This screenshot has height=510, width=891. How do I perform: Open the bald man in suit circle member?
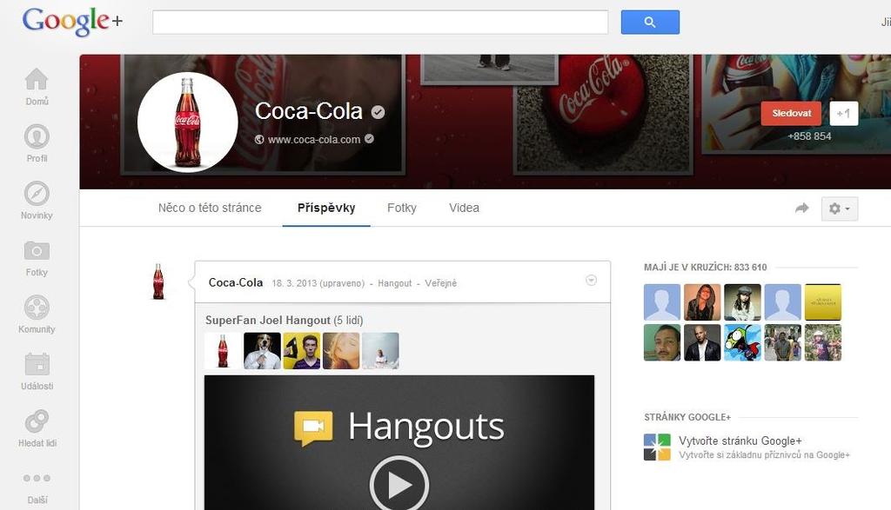click(x=702, y=342)
